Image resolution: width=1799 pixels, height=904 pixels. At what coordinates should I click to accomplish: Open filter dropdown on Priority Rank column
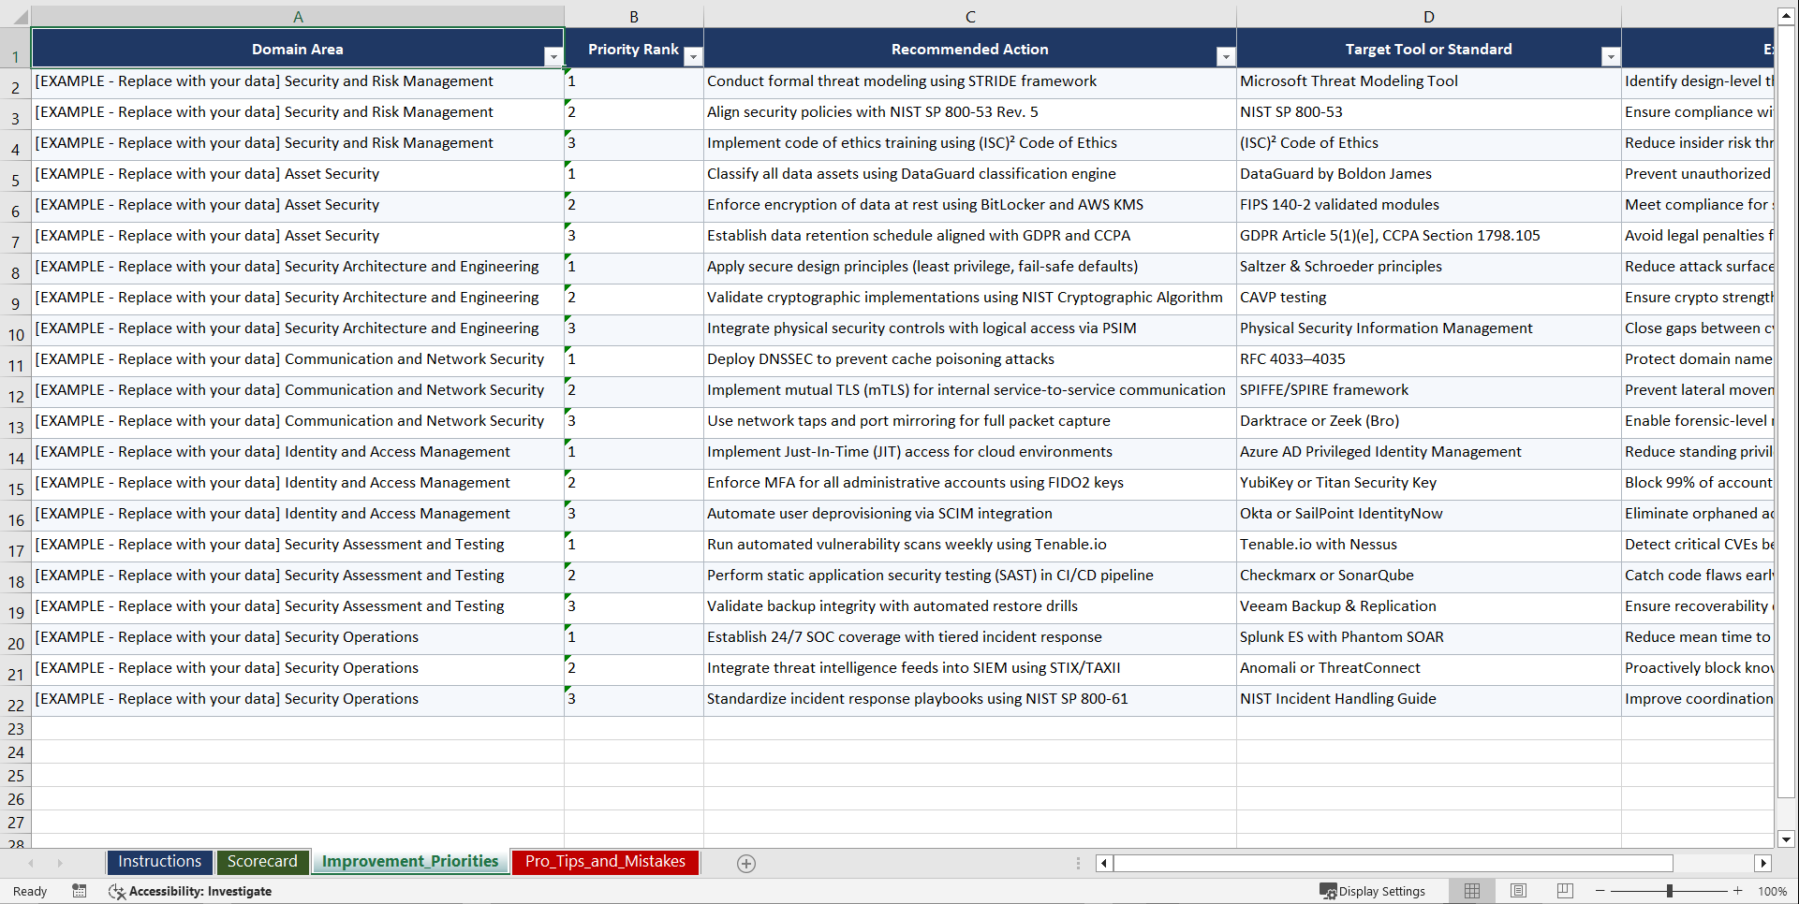coord(693,56)
